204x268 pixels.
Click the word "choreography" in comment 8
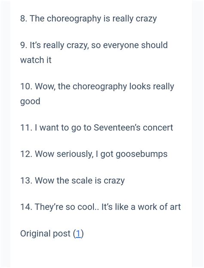[x=74, y=19]
